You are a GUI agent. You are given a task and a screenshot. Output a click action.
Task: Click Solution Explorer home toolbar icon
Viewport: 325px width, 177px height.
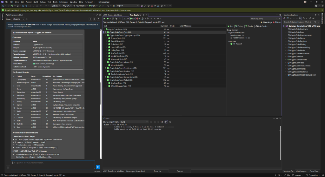coord(284,18)
